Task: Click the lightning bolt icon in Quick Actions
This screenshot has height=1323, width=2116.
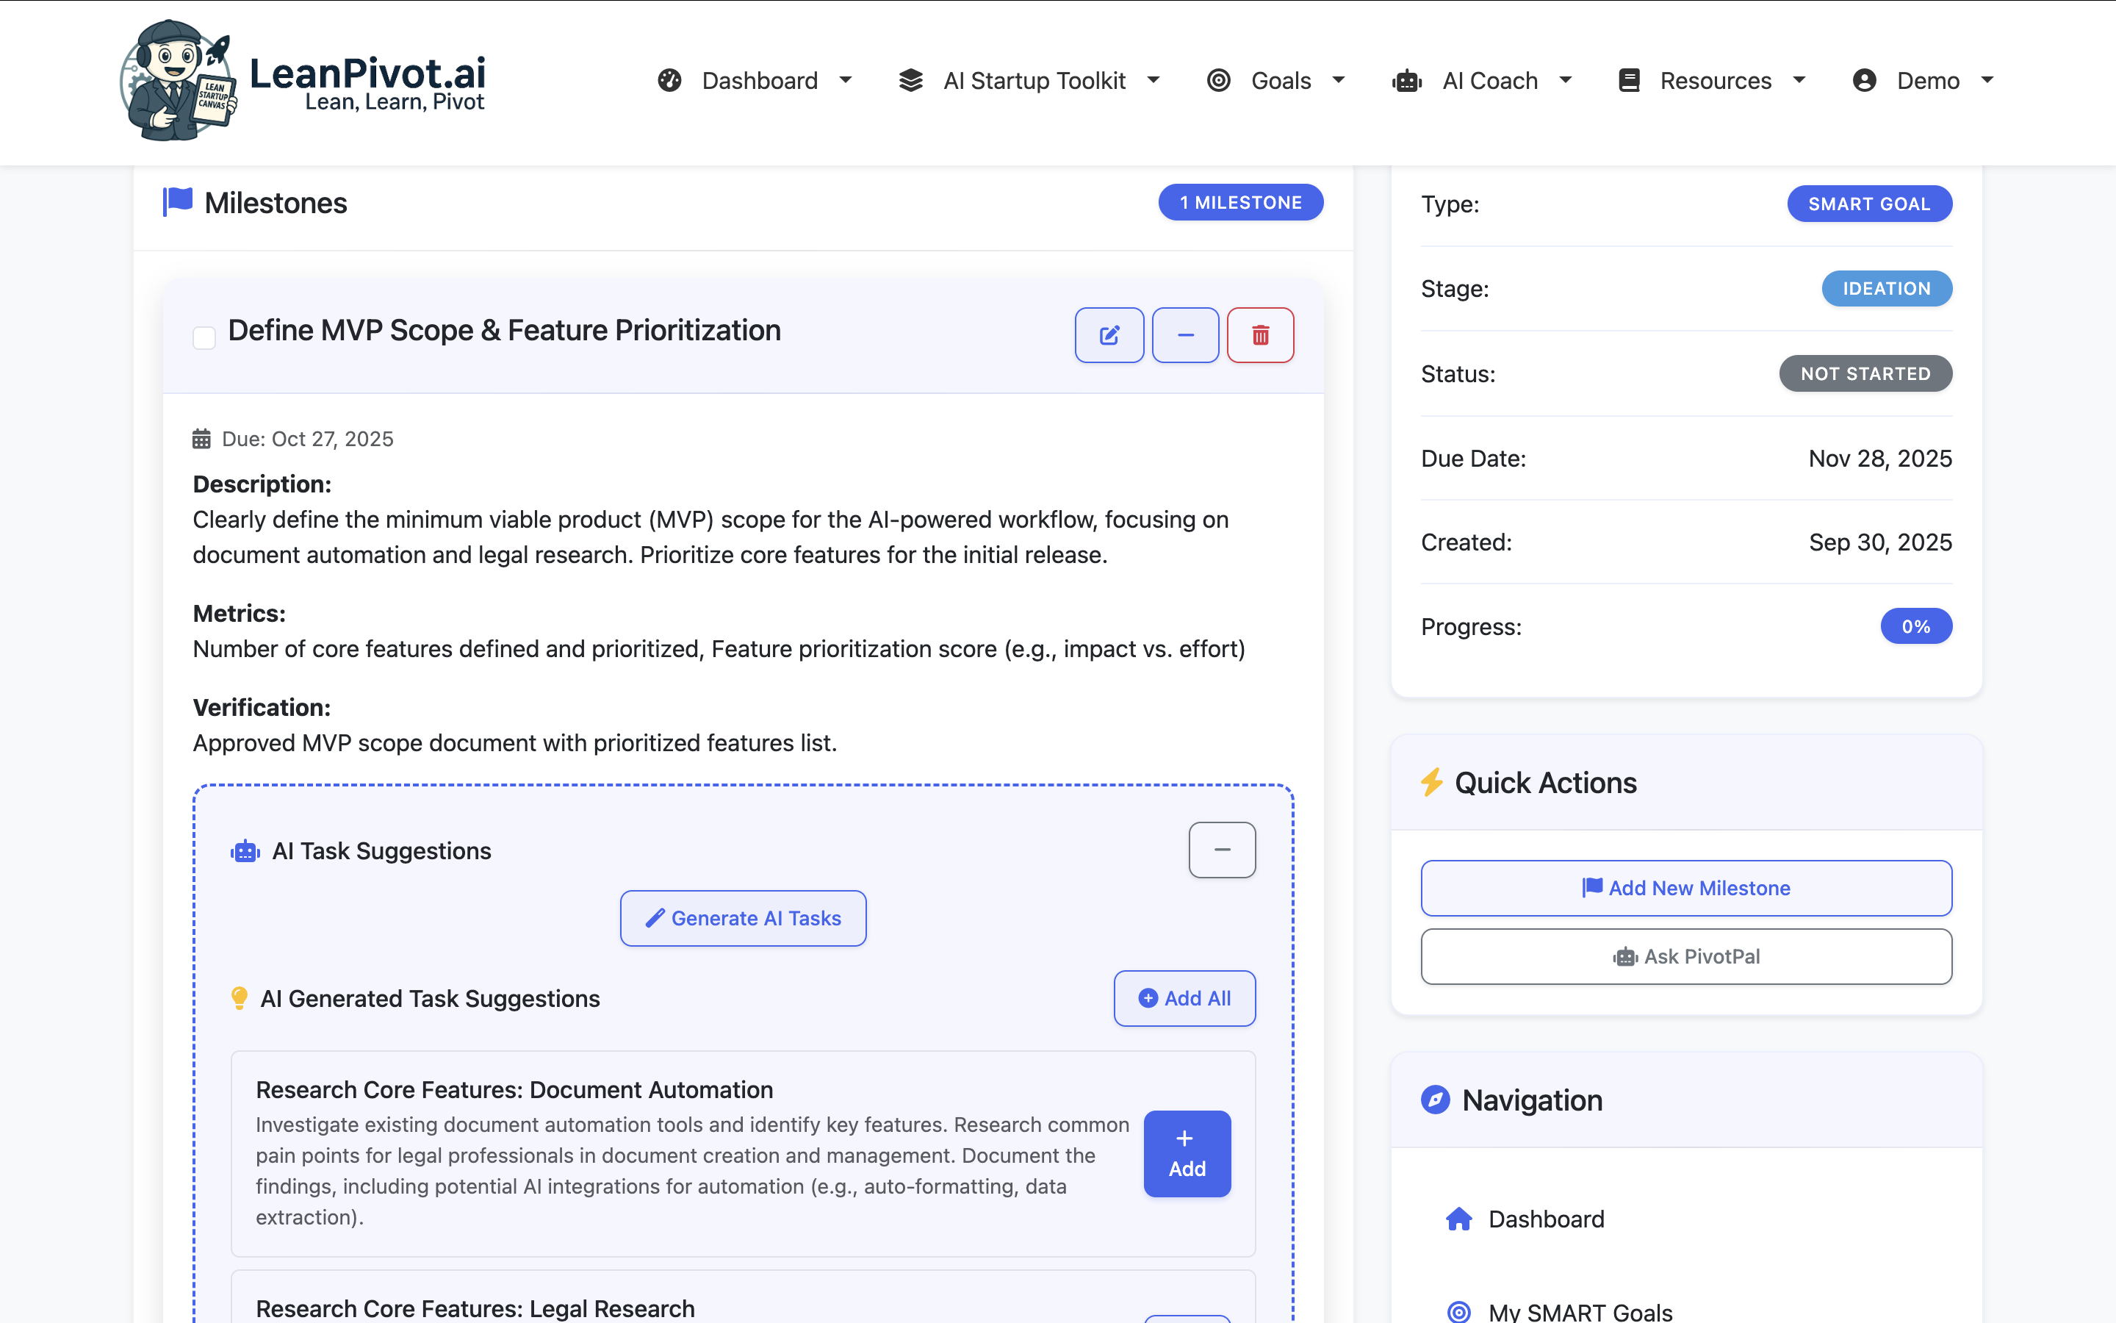Action: pos(1431,782)
